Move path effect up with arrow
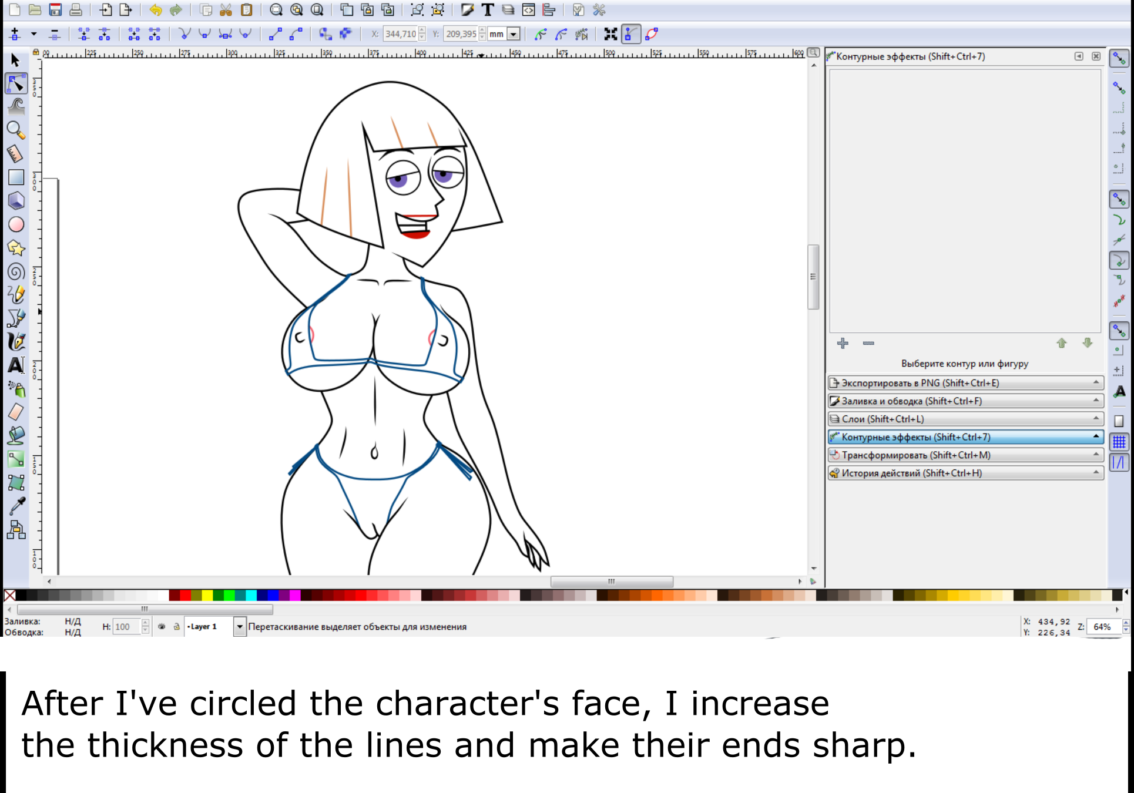This screenshot has width=1134, height=793. tap(1061, 343)
